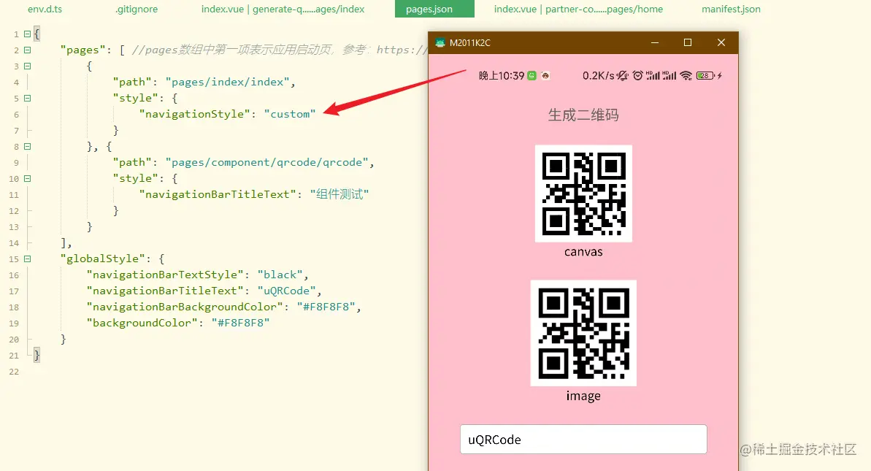The height and width of the screenshot is (471, 871).
Task: Click the pages array comment on line 2
Action: (280, 50)
